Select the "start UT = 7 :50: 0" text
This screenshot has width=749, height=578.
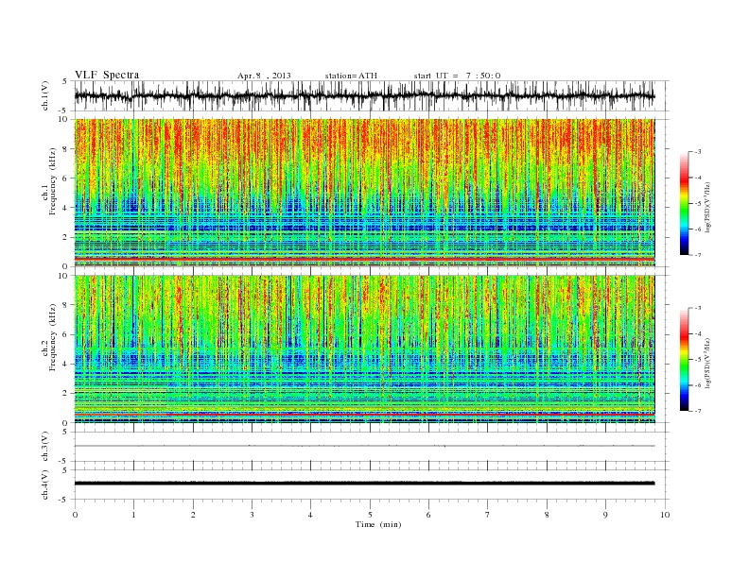pyautogui.click(x=457, y=76)
